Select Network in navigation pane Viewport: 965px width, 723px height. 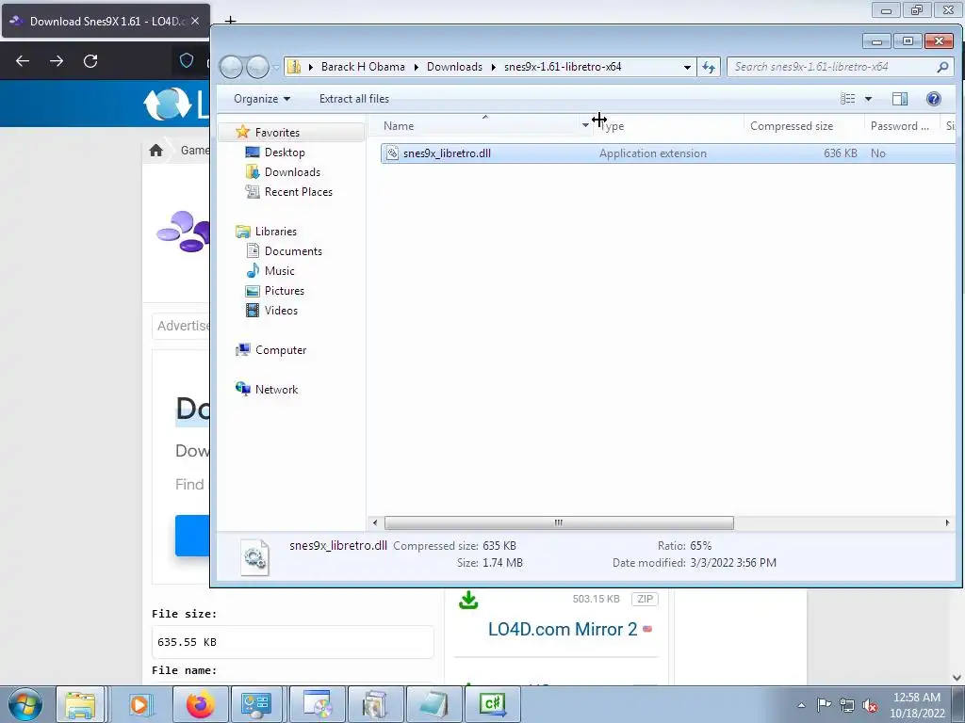click(276, 390)
